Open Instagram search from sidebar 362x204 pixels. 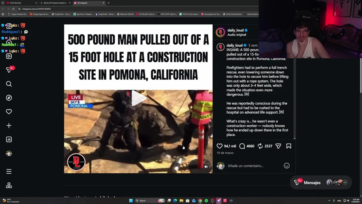coord(9,84)
